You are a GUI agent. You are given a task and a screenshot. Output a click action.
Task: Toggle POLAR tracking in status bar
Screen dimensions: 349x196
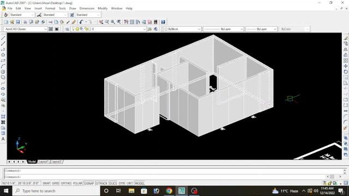[77, 183]
